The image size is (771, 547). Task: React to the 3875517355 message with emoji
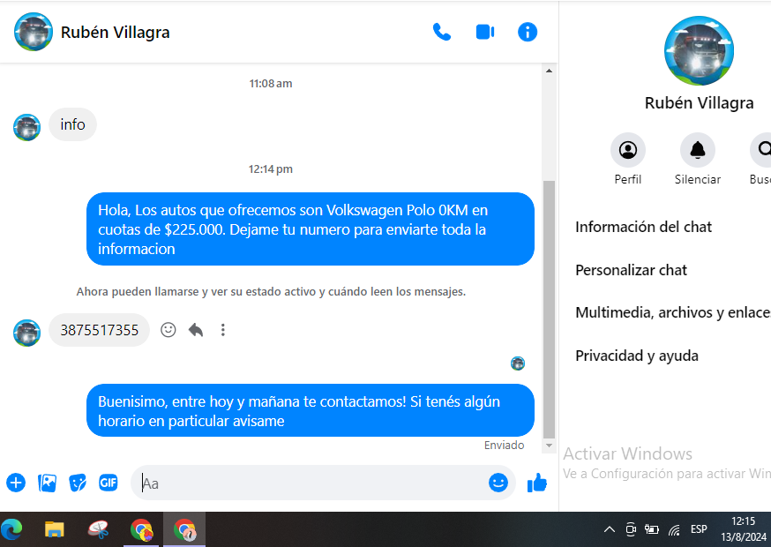tap(168, 330)
